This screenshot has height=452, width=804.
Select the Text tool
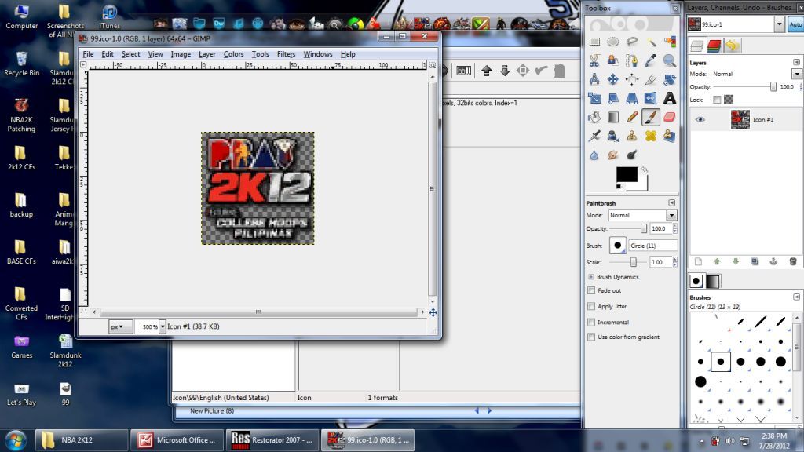pyautogui.click(x=669, y=98)
